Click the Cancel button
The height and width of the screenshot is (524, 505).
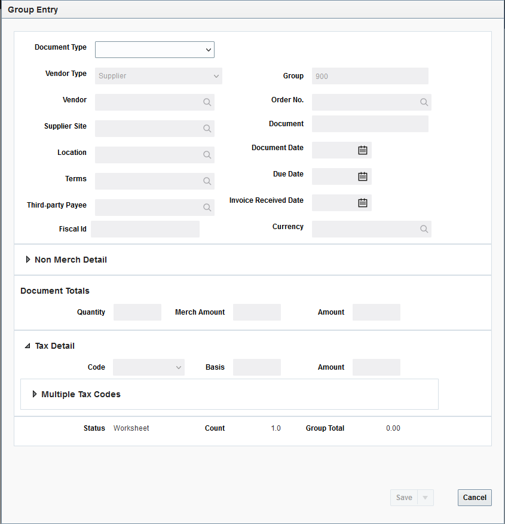click(475, 498)
